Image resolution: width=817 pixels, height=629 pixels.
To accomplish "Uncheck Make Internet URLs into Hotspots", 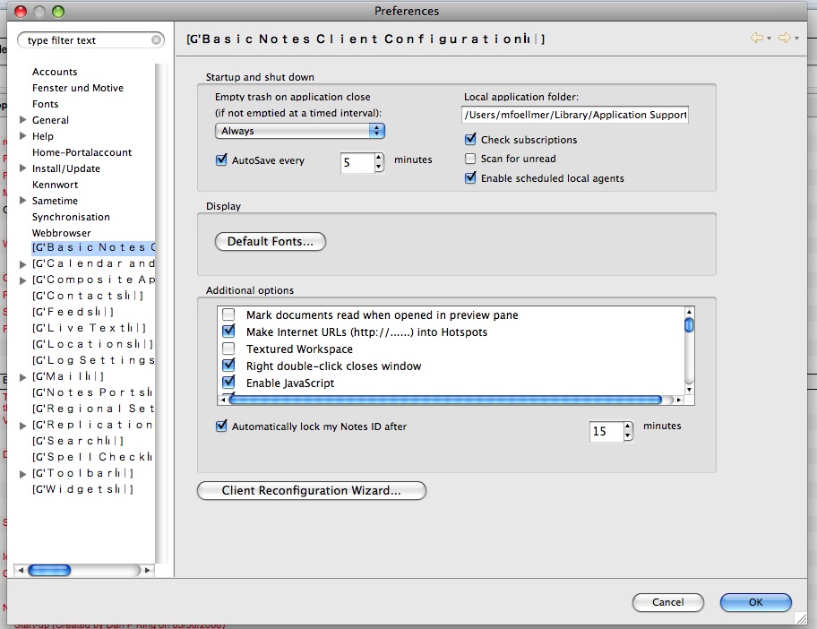I will [228, 332].
